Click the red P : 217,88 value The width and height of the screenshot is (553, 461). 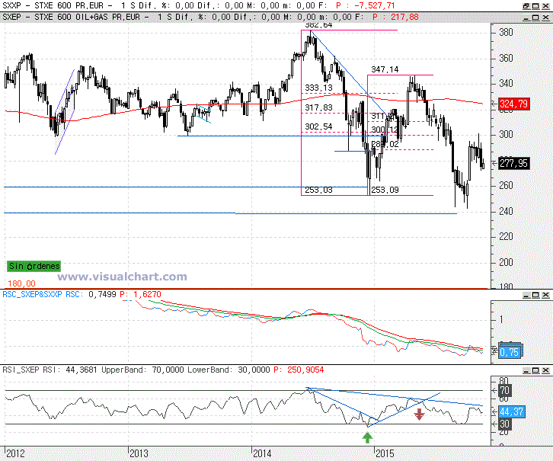coord(395,17)
